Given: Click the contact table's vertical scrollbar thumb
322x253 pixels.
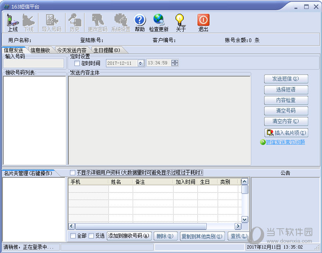Looking at the screenshot, I should click(244, 189).
